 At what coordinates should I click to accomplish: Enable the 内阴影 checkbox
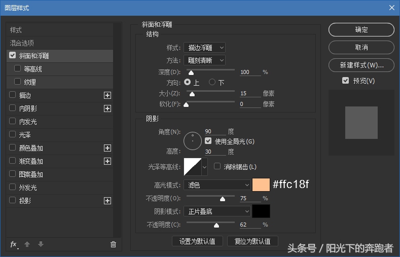point(12,108)
